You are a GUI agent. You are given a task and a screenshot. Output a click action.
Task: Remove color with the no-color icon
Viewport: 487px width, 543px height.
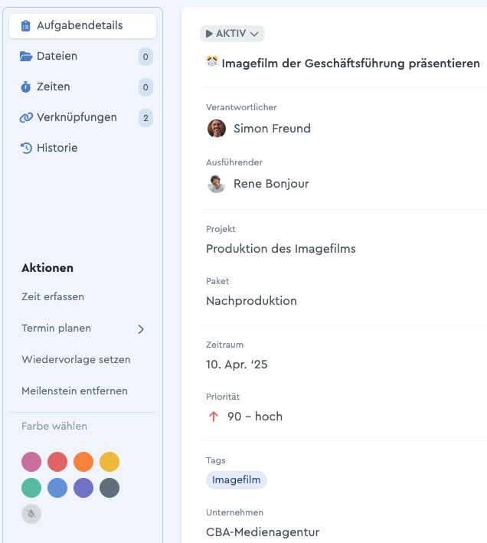point(31,514)
